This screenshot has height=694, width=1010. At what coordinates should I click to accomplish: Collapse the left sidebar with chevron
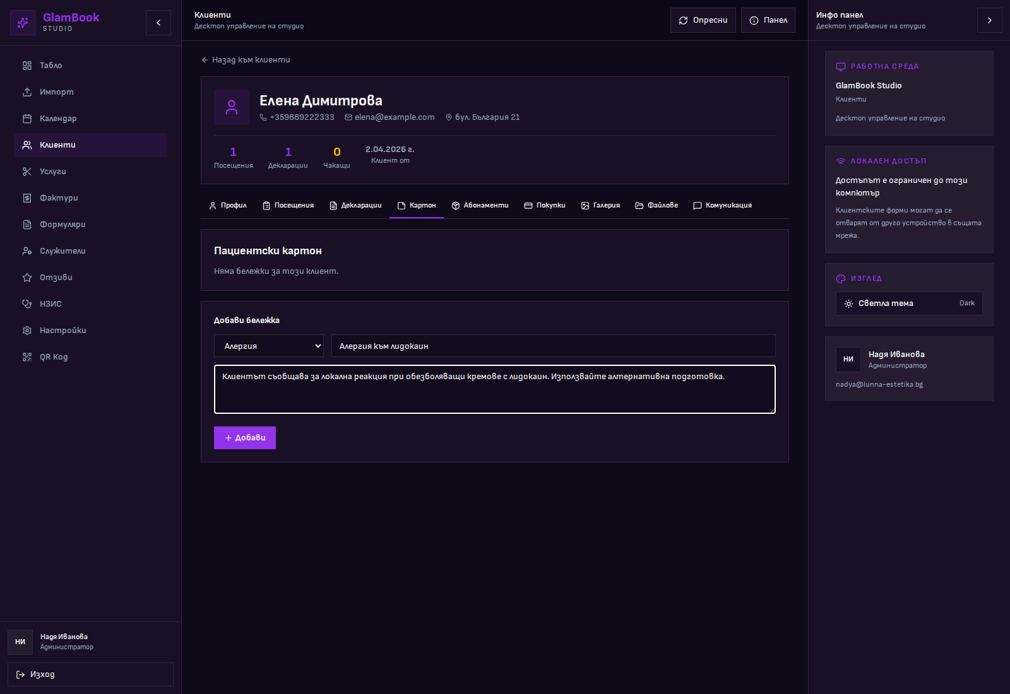(x=158, y=23)
